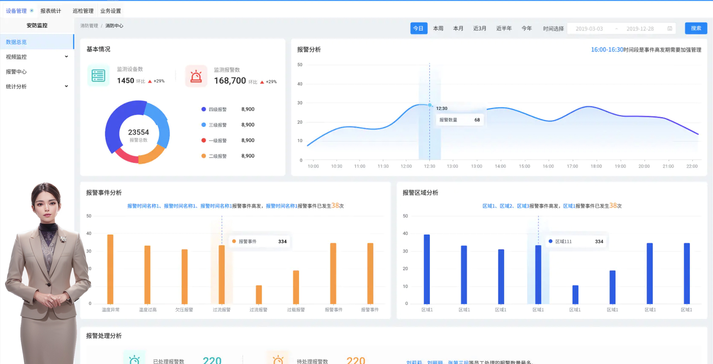Expand the 视频监控 submenu chevron
The width and height of the screenshot is (713, 364).
pyautogui.click(x=66, y=57)
